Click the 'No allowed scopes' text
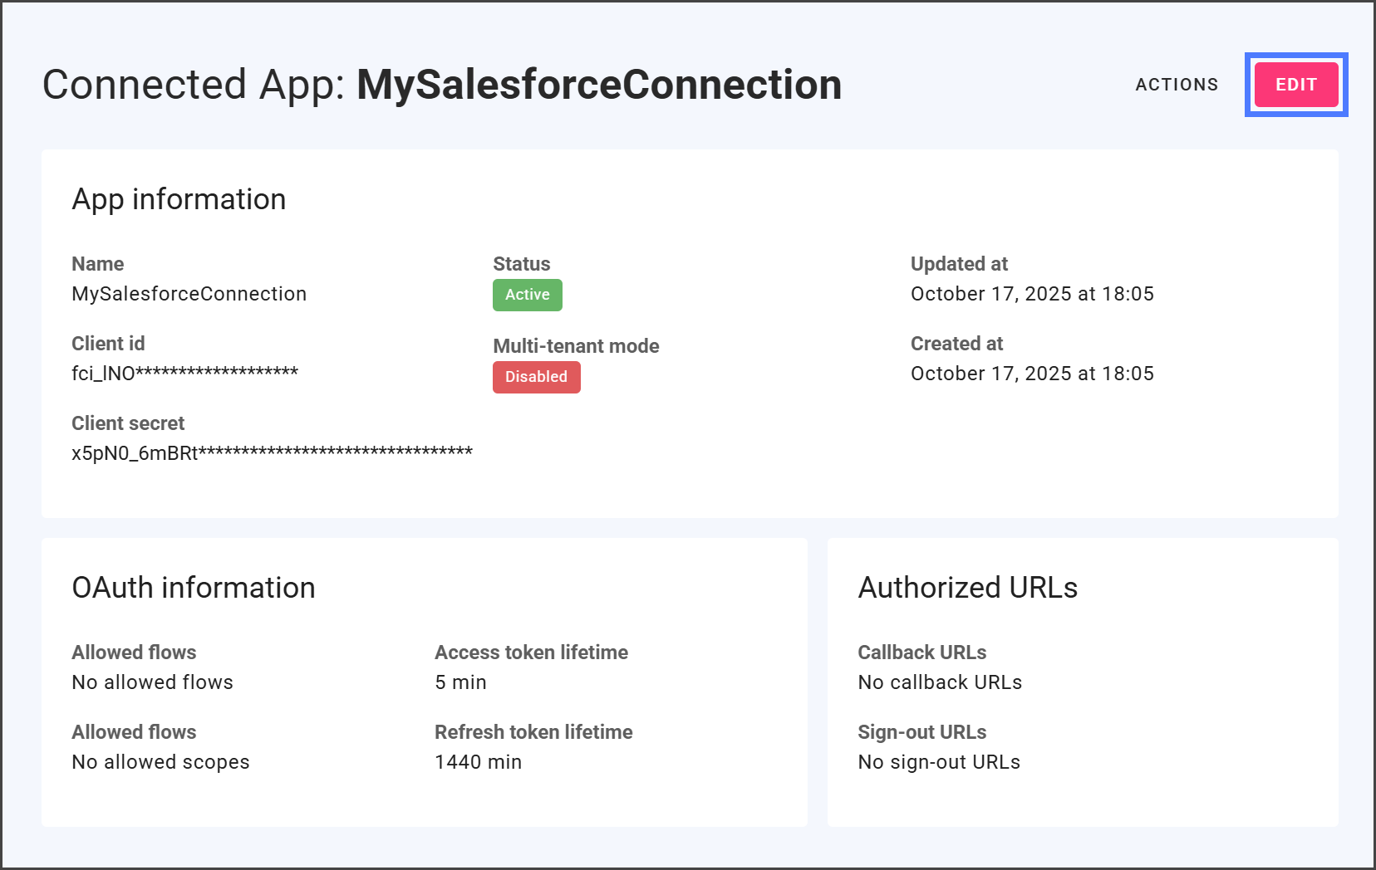 160,762
